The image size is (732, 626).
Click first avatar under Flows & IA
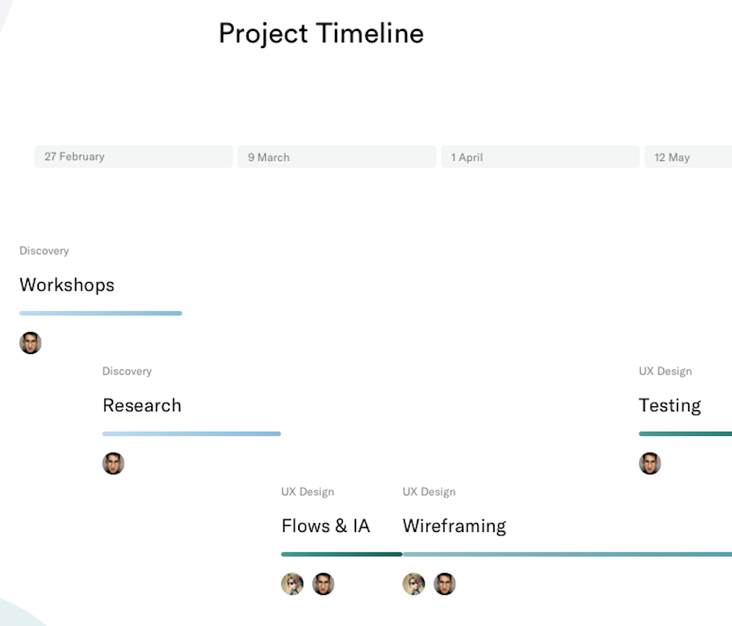[293, 584]
